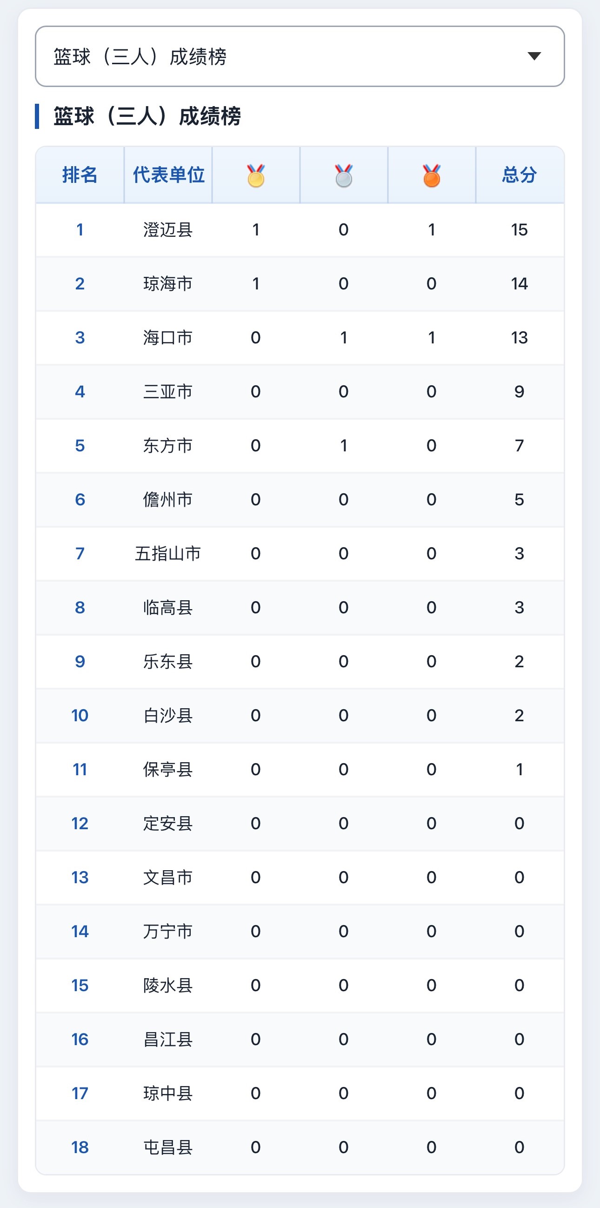600x1208 pixels.
Task: Open the 篮球（三人）成绩榜 dropdown arrow
Action: tap(534, 56)
